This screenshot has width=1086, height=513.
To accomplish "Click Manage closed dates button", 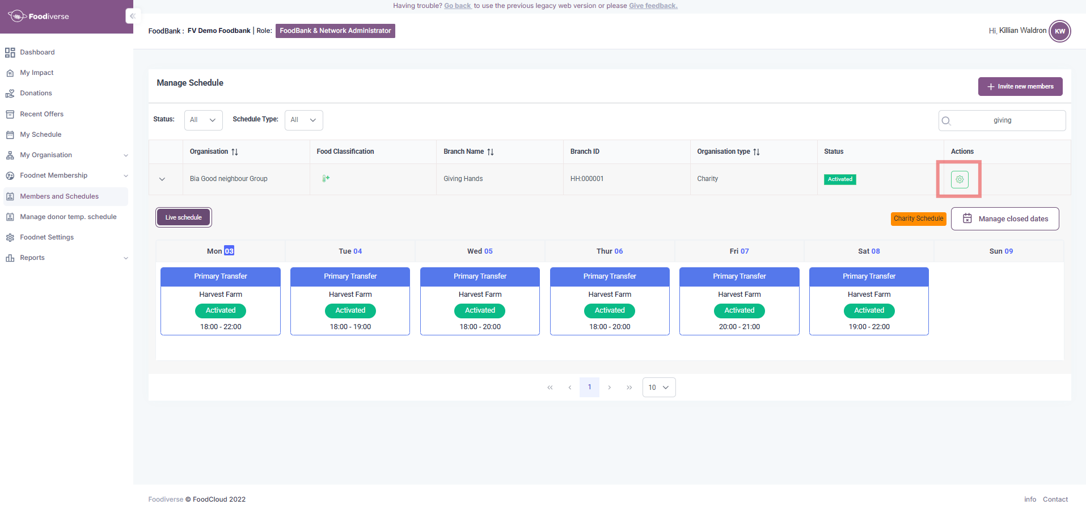I will coord(1005,219).
